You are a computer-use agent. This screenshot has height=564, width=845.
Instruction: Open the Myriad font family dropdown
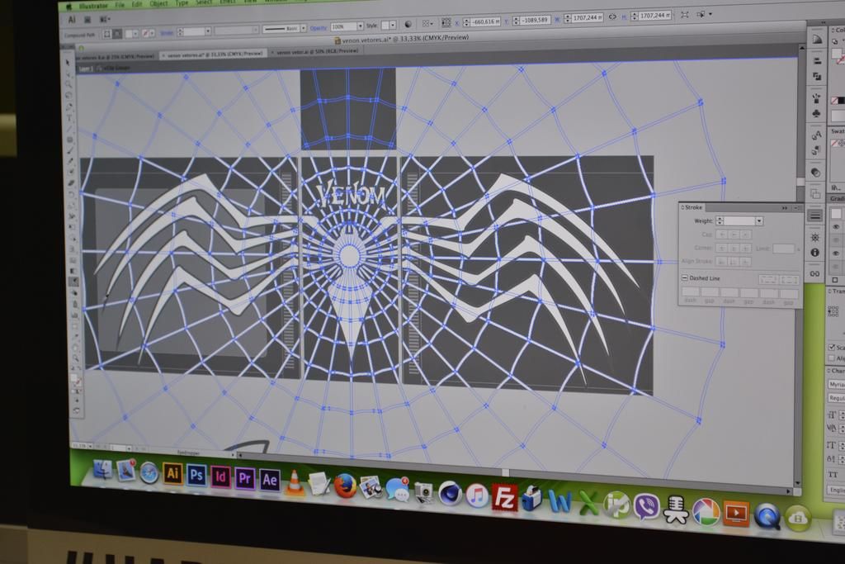pyautogui.click(x=835, y=385)
